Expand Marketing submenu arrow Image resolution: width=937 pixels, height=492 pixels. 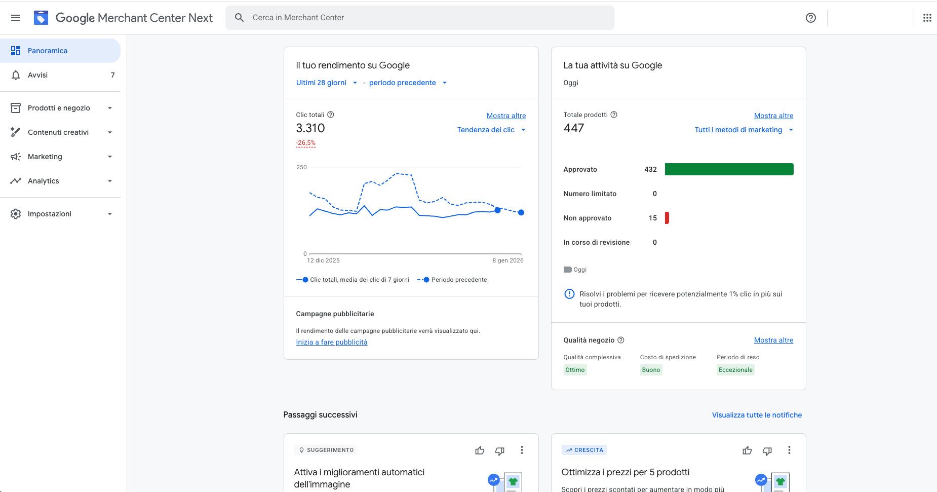click(110, 157)
